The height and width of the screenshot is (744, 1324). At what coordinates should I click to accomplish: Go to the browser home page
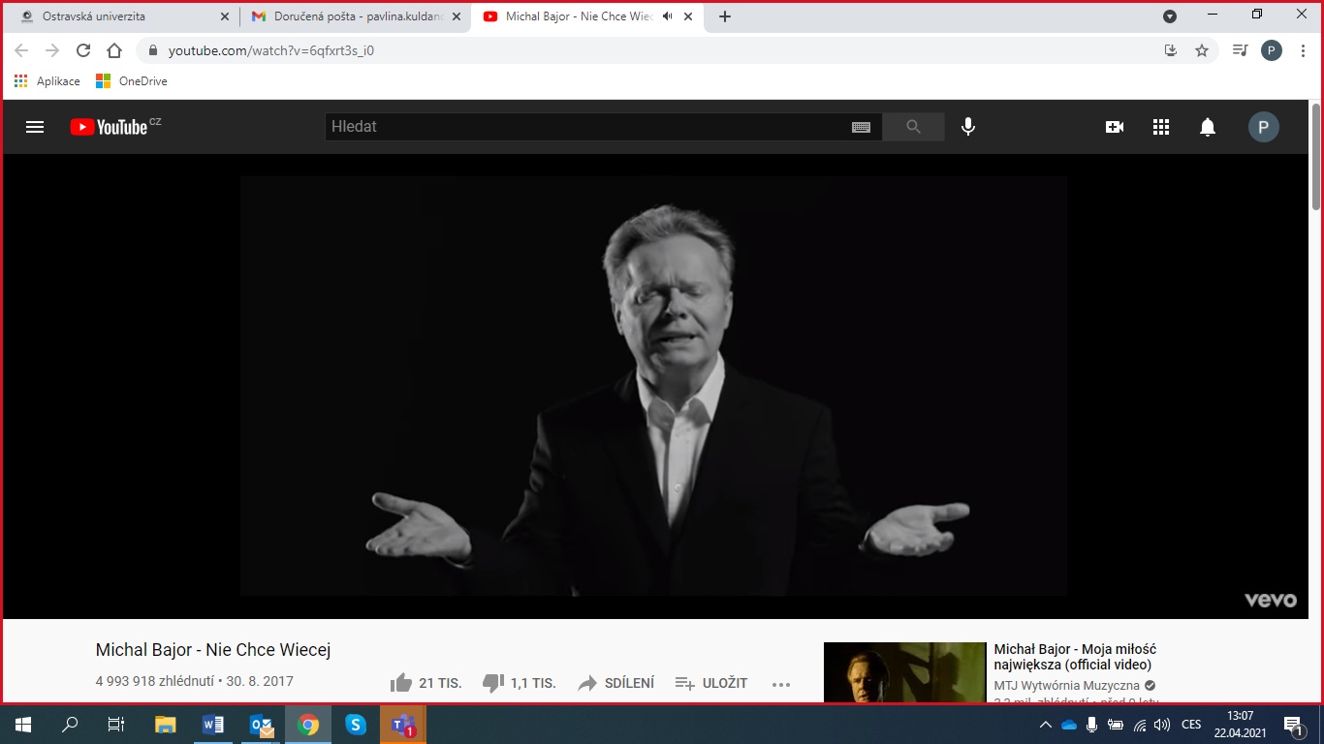[114, 50]
